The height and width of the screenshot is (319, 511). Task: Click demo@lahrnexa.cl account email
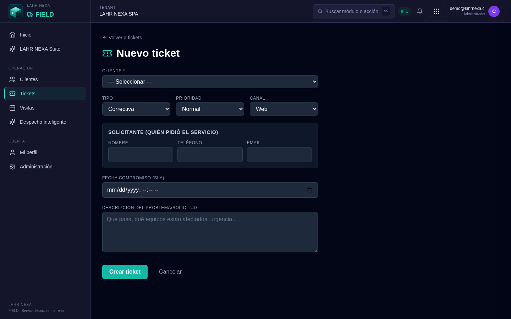(467, 9)
